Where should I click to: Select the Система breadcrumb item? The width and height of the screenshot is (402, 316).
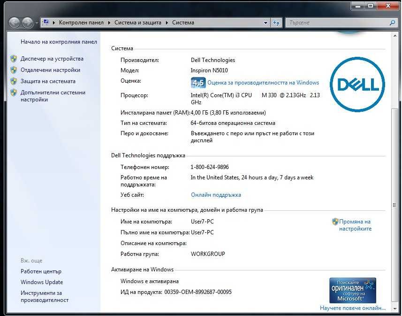click(183, 23)
